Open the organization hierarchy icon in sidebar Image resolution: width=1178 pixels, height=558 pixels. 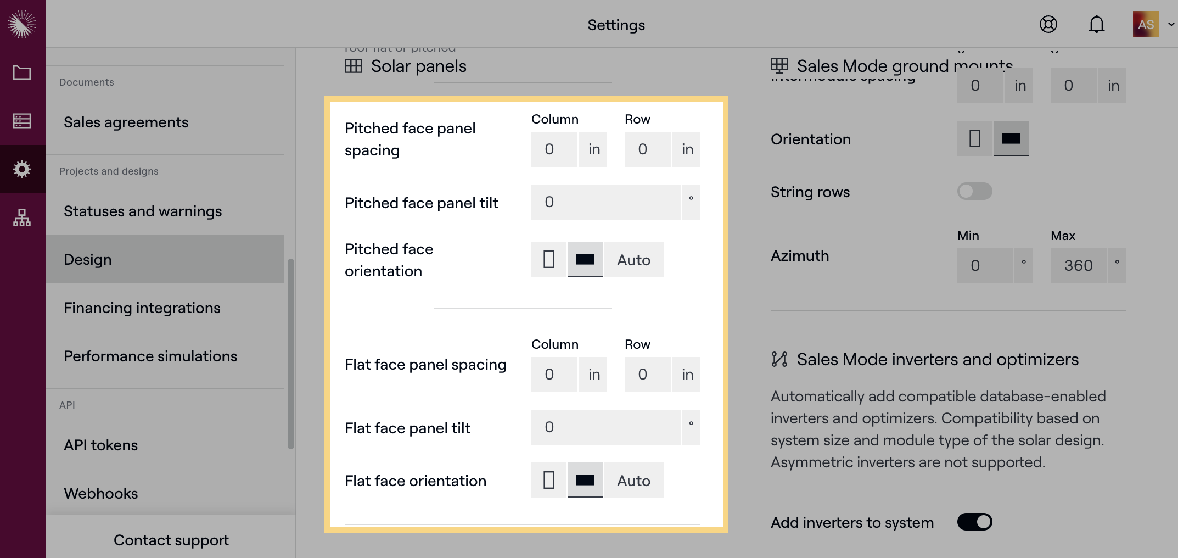click(22, 217)
